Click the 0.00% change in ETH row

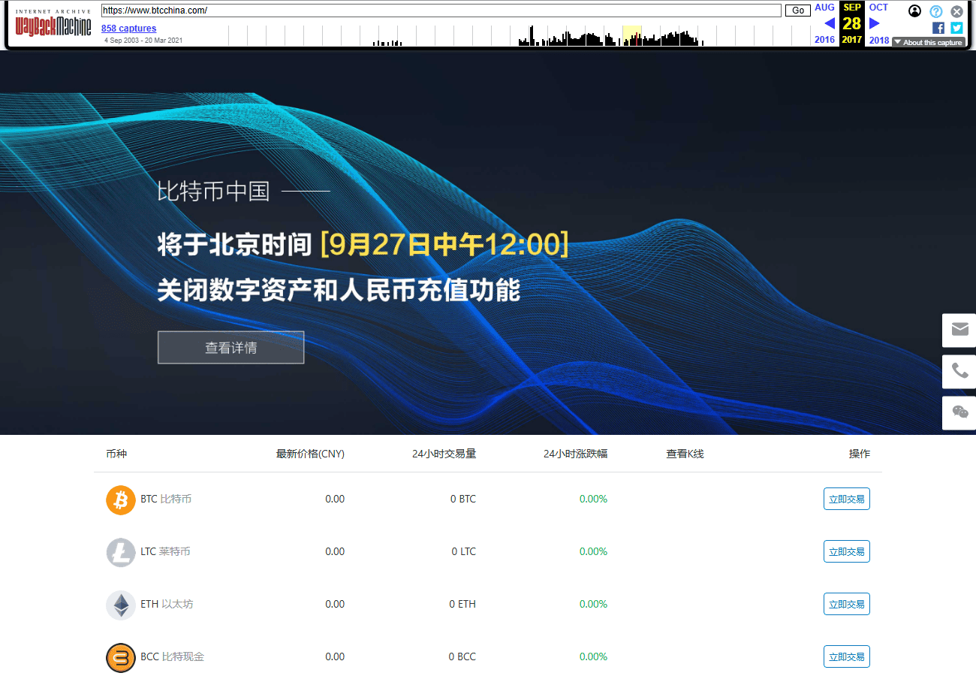click(593, 604)
